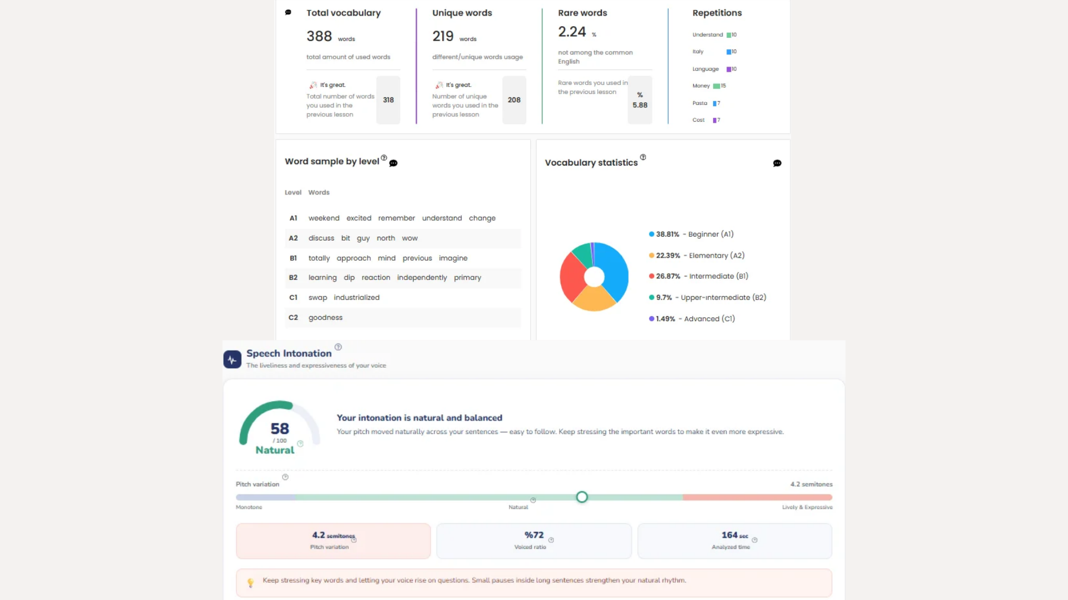Click the info icon in the 4.2 semitones card
Screen dimensions: 1068x600
pos(354,540)
